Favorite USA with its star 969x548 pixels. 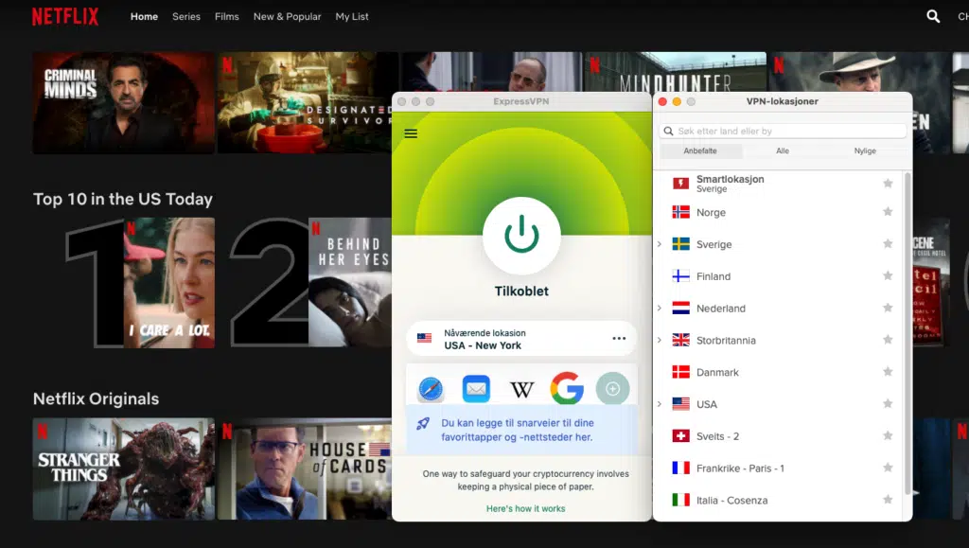[x=888, y=404]
